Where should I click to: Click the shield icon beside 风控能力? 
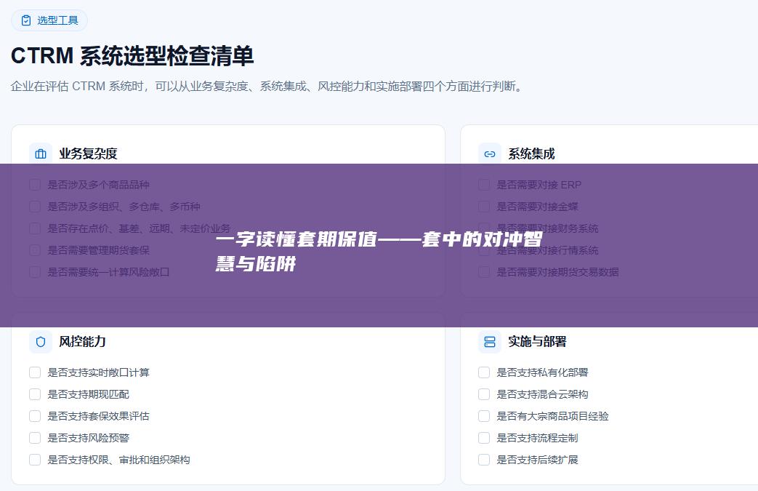click(x=41, y=342)
